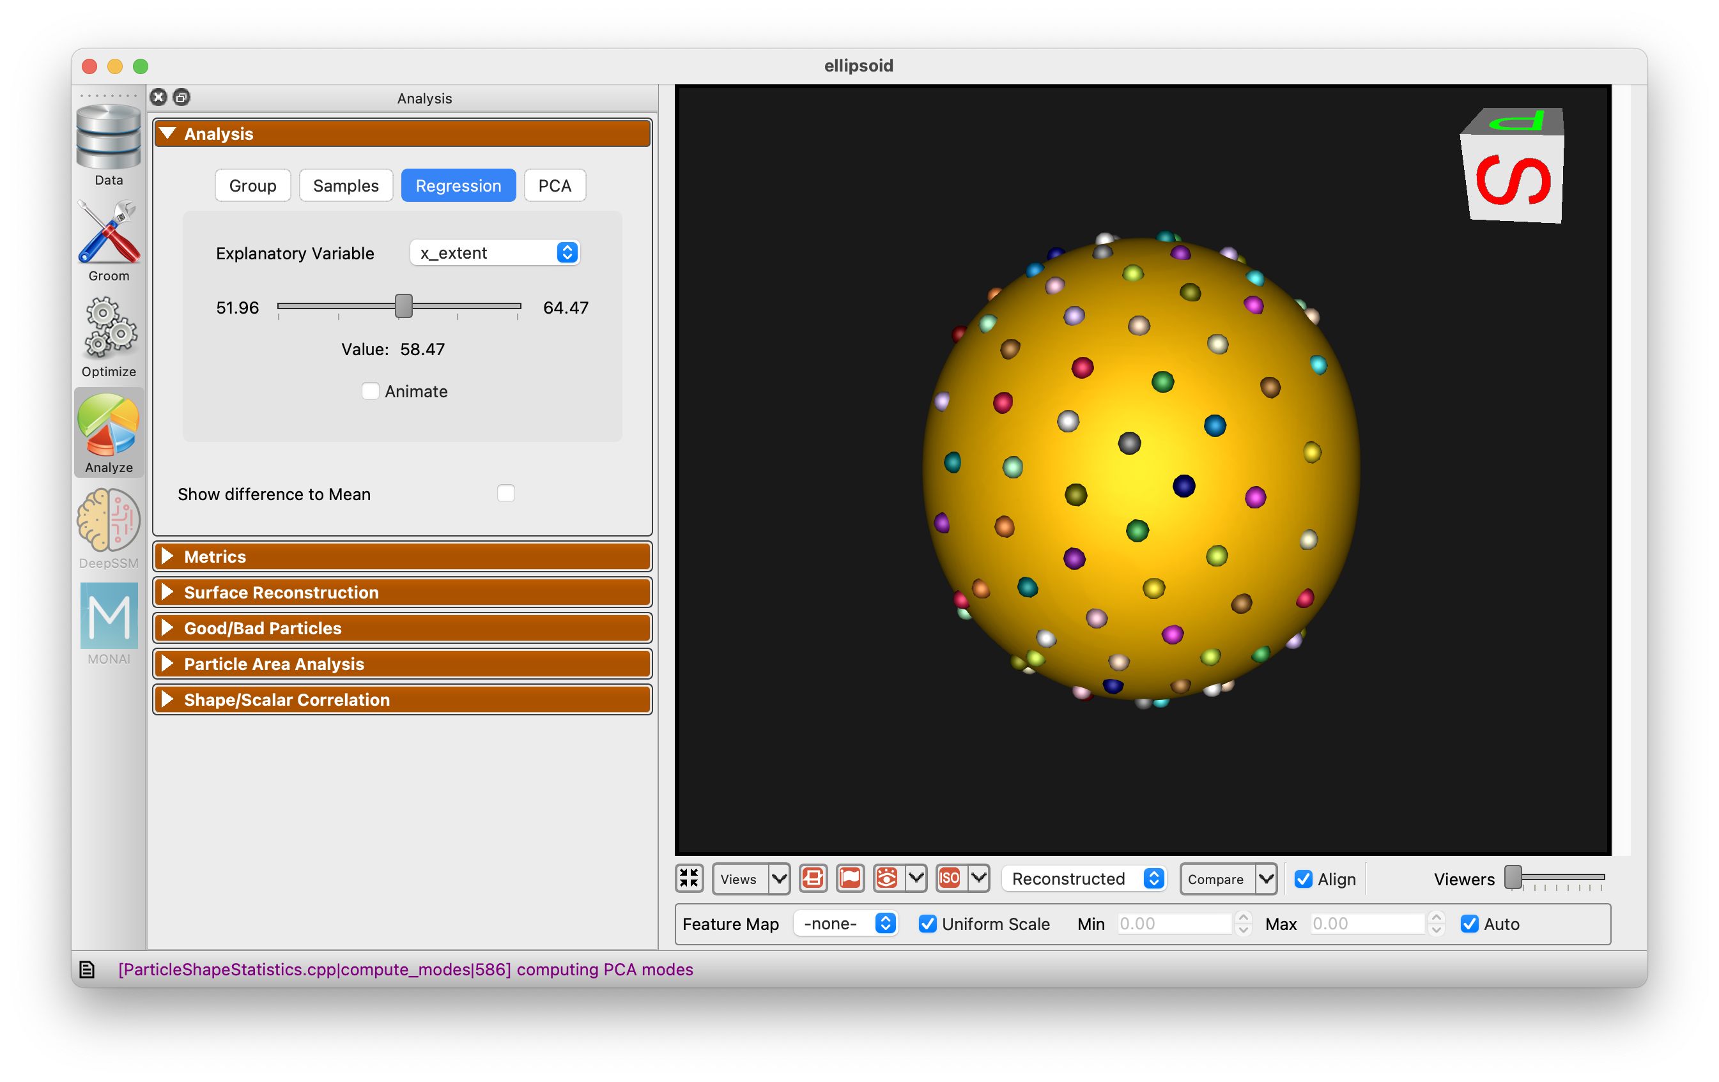The width and height of the screenshot is (1719, 1082).
Task: Click the orientation cube widget
Action: (x=1512, y=165)
